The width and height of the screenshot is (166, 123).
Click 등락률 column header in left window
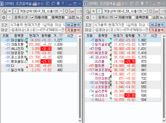(x=46, y=36)
